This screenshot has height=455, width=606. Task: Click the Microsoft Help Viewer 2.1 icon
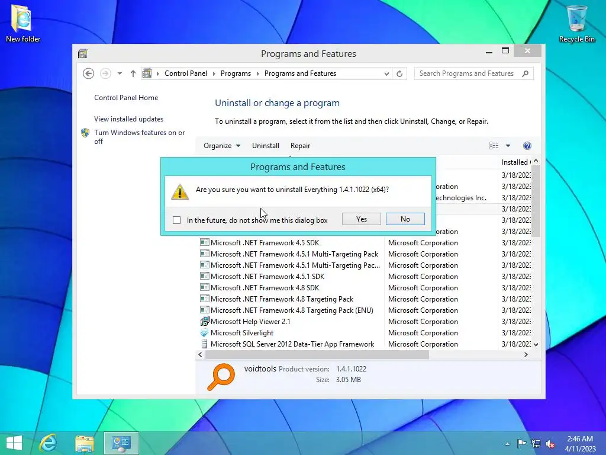(x=204, y=322)
